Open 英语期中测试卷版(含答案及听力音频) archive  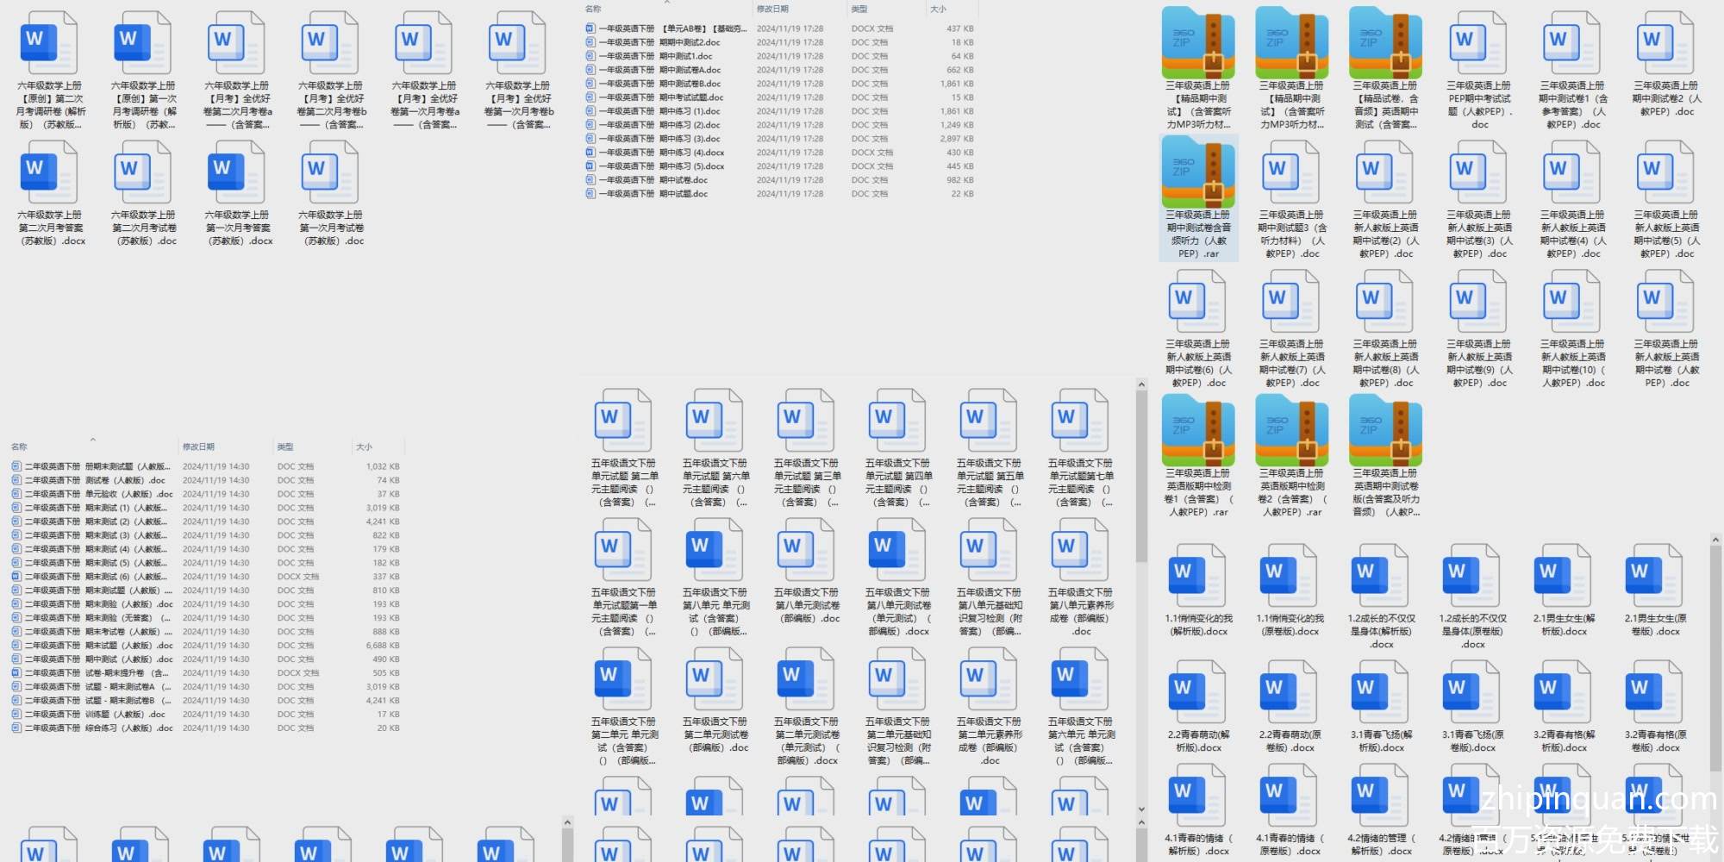click(x=1385, y=431)
